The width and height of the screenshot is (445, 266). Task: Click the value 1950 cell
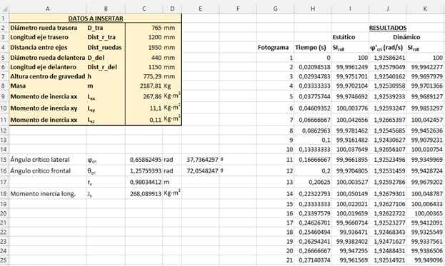tap(144, 47)
